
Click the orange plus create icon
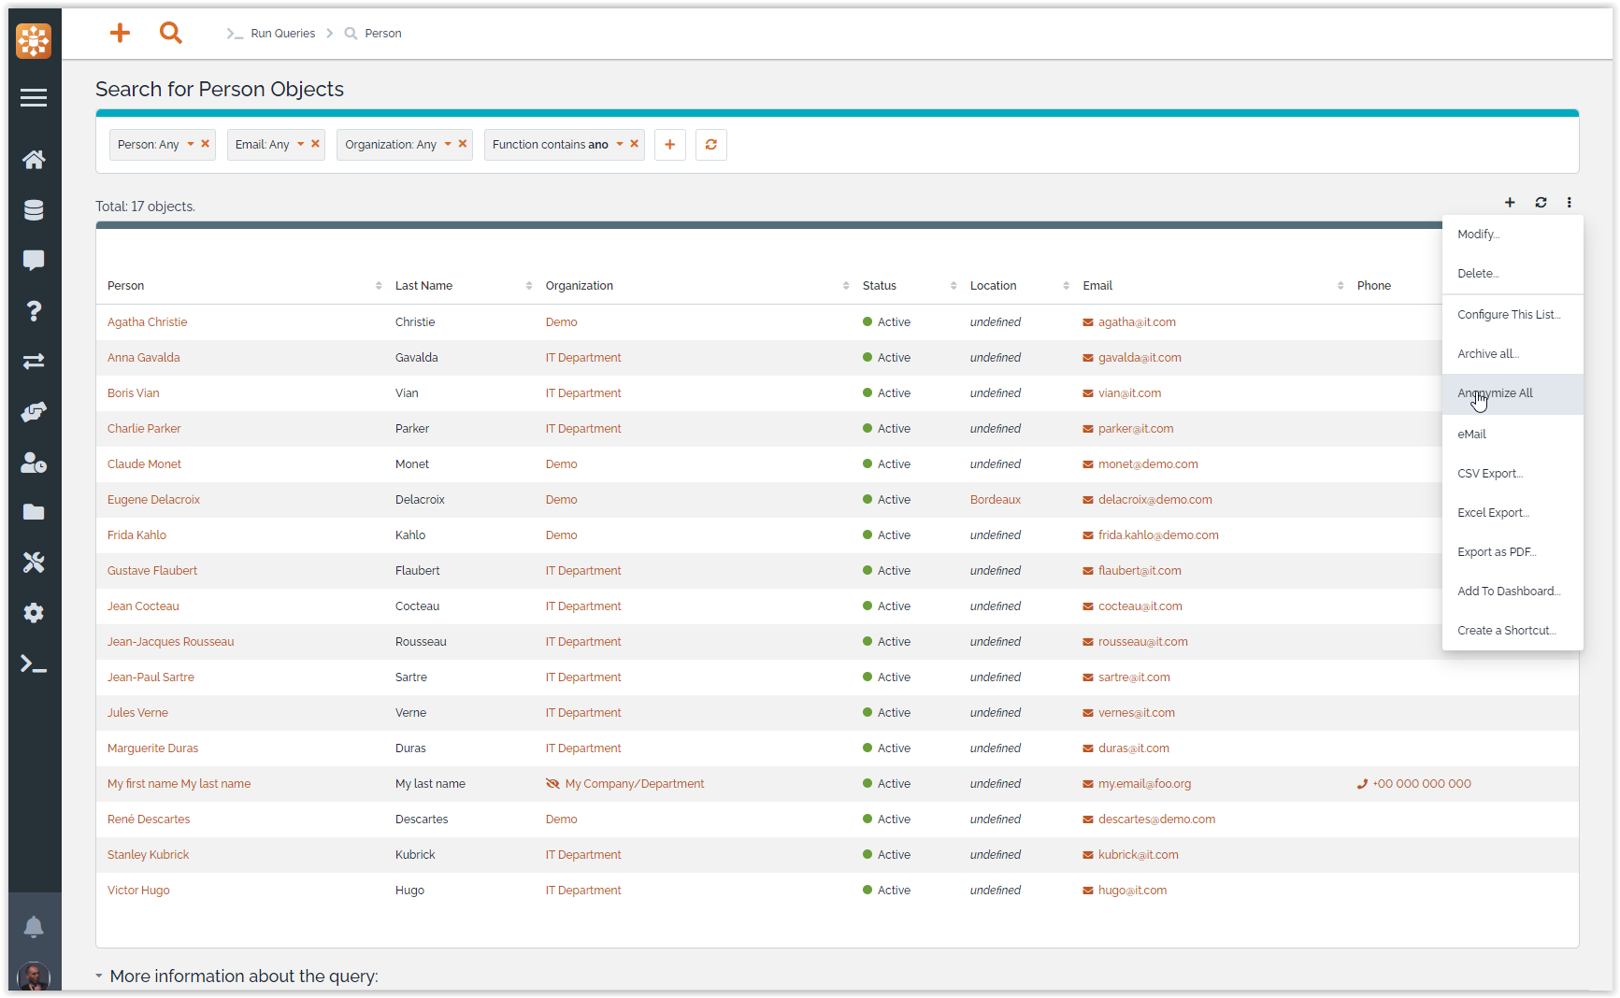(x=120, y=34)
